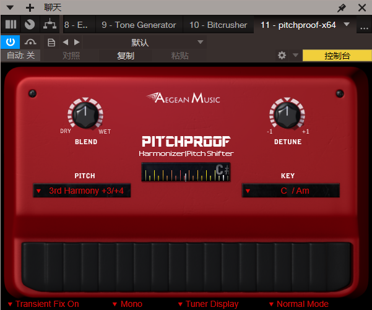Click the yellow 控制台 button

337,56
